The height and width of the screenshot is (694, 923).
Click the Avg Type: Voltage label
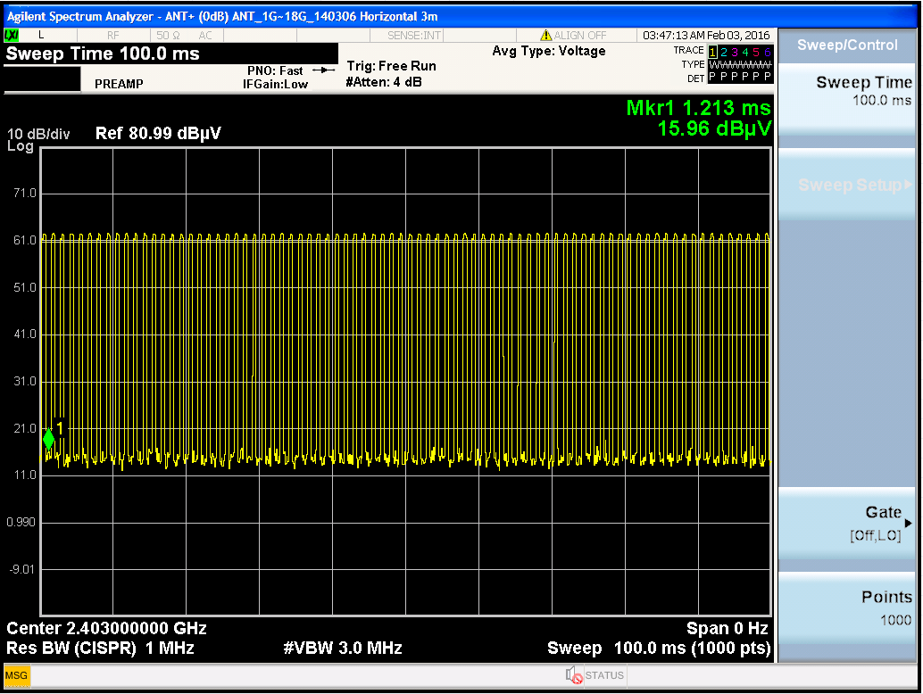click(549, 51)
